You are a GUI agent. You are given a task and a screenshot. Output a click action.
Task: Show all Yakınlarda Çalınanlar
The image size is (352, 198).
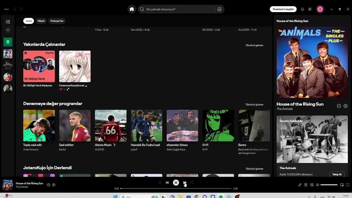pos(254,45)
